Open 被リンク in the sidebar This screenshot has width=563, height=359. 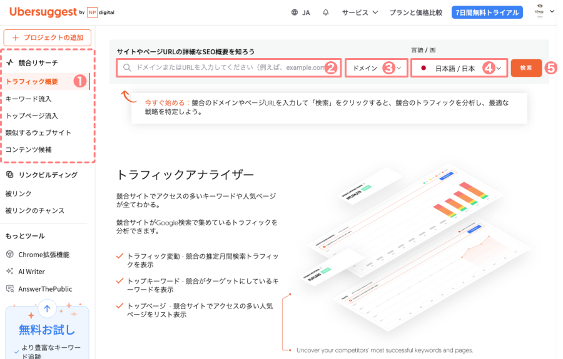tap(18, 194)
